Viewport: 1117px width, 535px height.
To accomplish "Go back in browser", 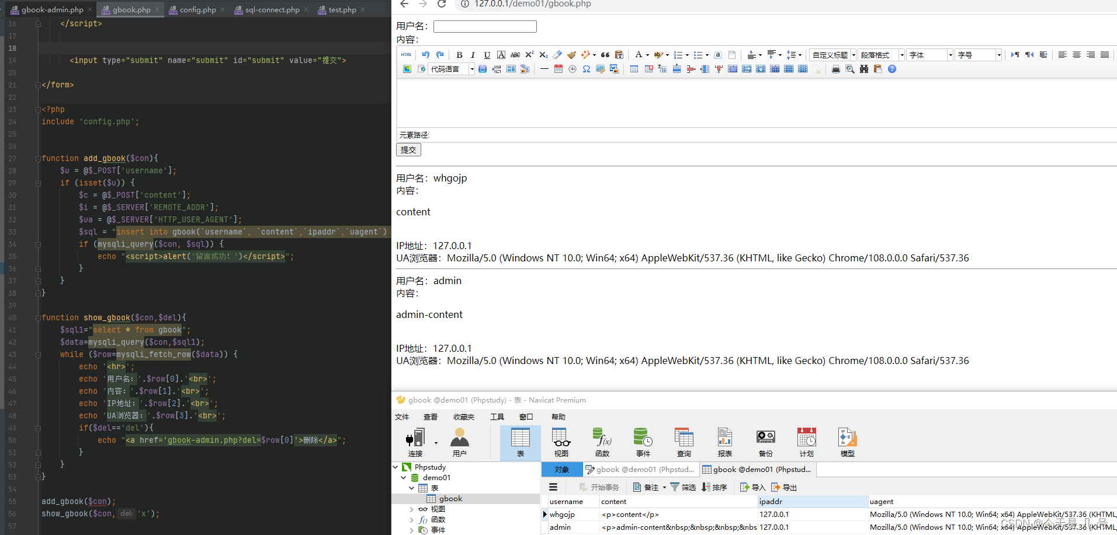I will (404, 4).
